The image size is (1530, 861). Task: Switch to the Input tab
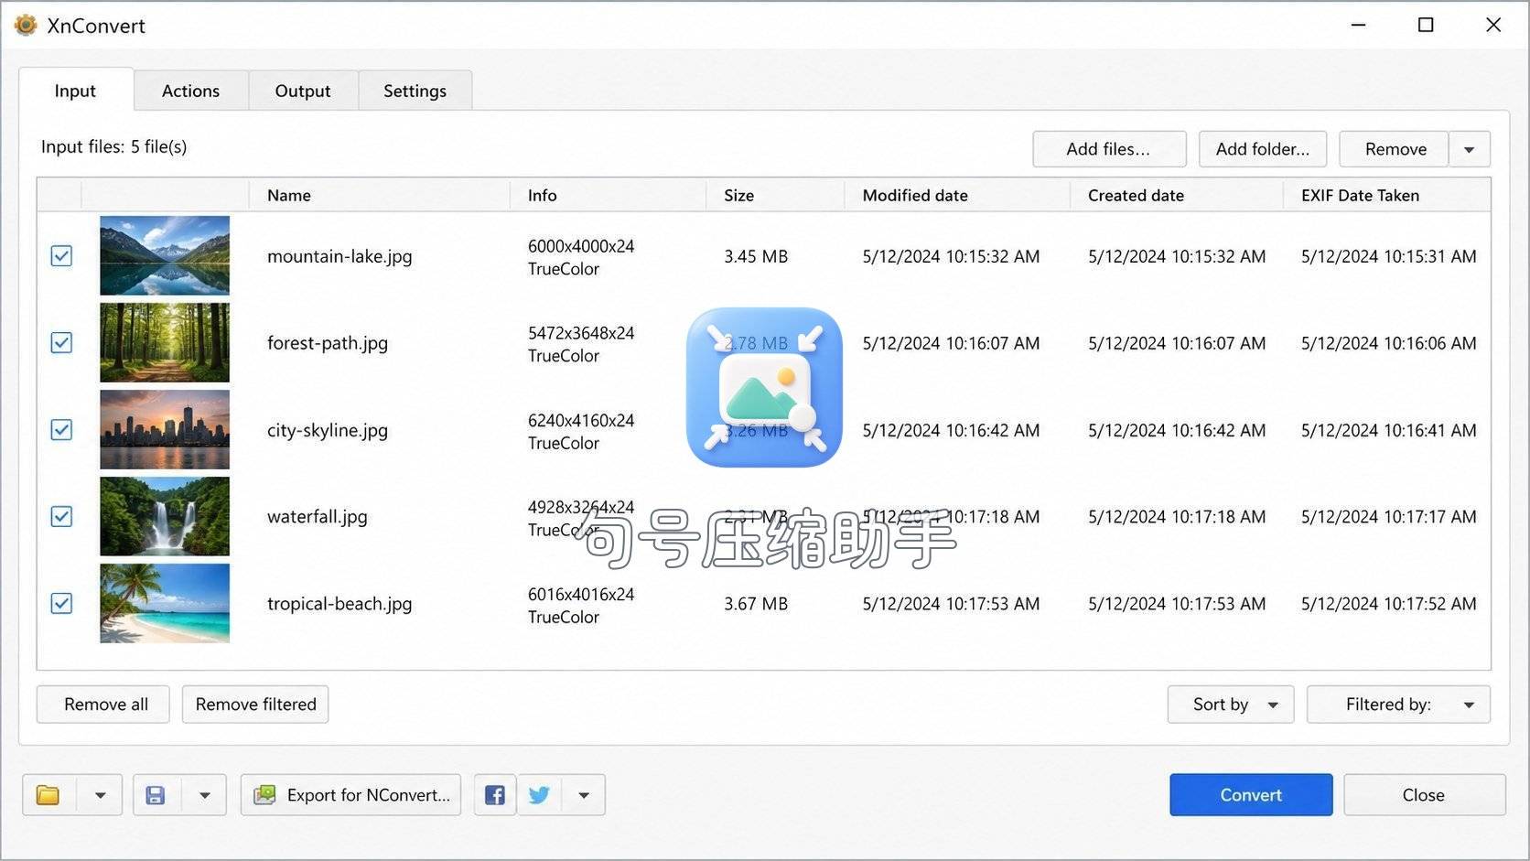pos(75,91)
